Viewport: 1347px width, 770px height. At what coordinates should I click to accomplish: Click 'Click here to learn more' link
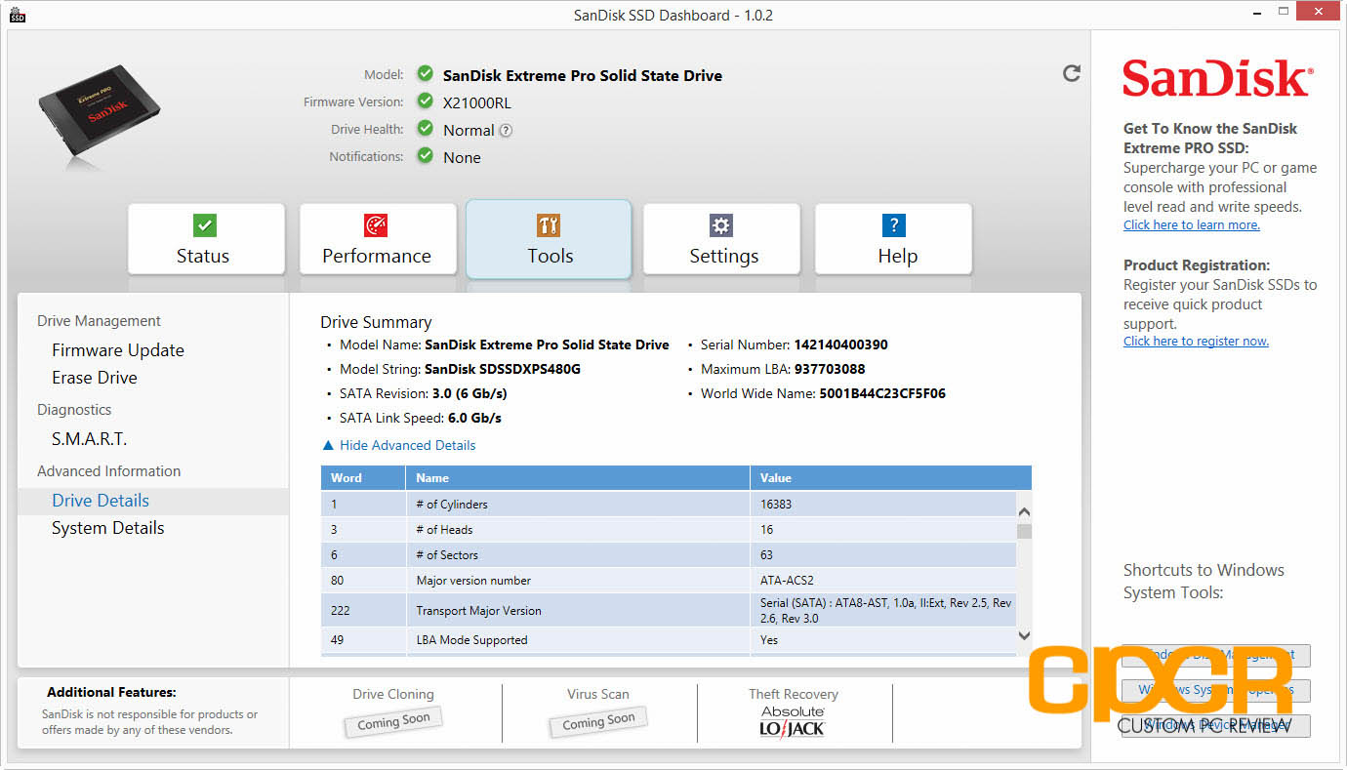(x=1192, y=225)
